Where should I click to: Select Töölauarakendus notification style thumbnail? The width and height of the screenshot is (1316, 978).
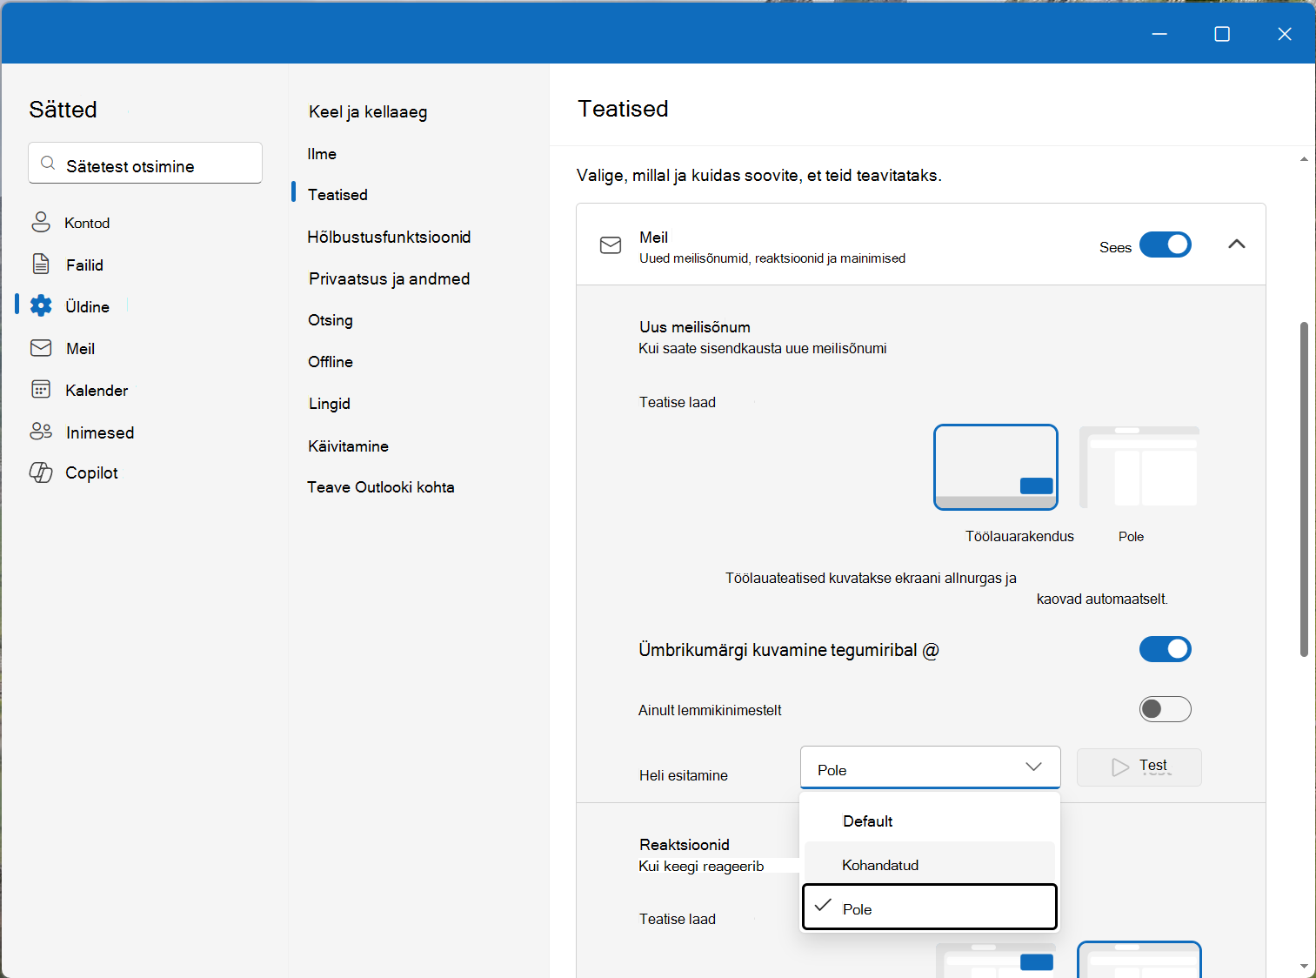(996, 467)
